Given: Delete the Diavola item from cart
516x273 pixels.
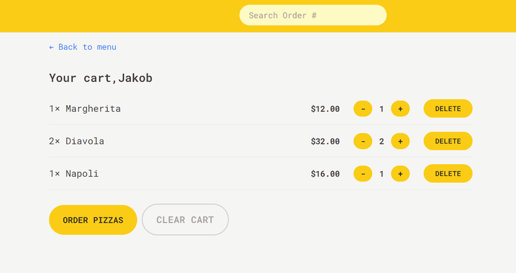Looking at the screenshot, I should pos(448,141).
